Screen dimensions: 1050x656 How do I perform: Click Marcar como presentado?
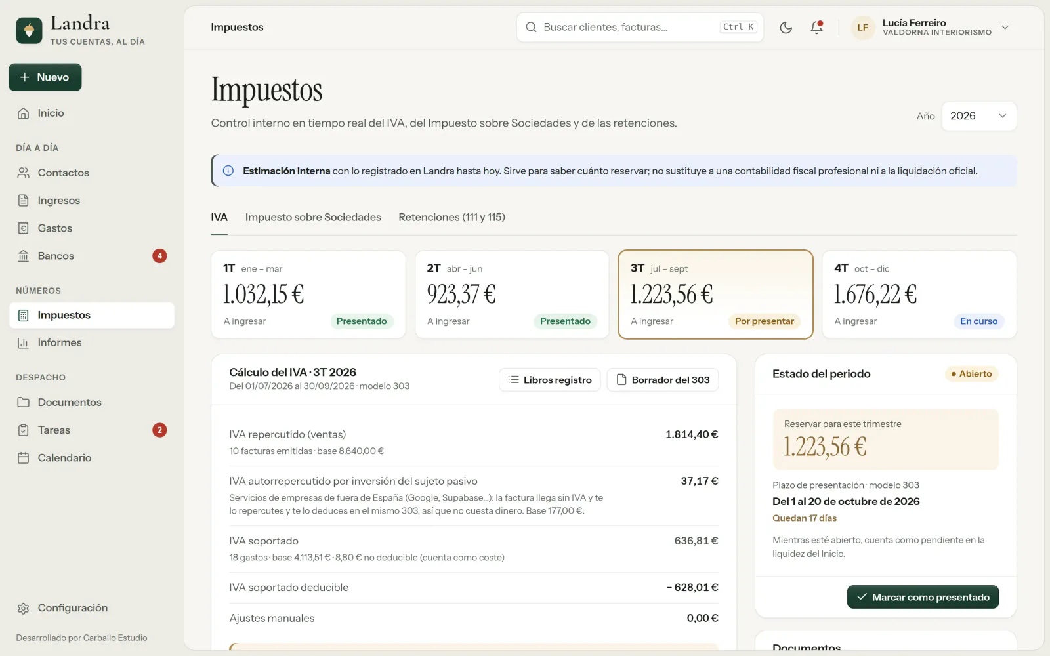coord(923,597)
